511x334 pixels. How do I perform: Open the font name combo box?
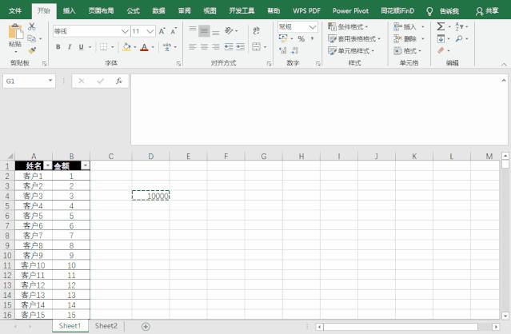tap(91, 31)
